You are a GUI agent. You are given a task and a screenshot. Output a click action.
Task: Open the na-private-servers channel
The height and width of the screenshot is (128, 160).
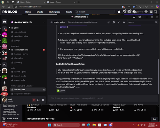pyautogui.click(x=28, y=94)
